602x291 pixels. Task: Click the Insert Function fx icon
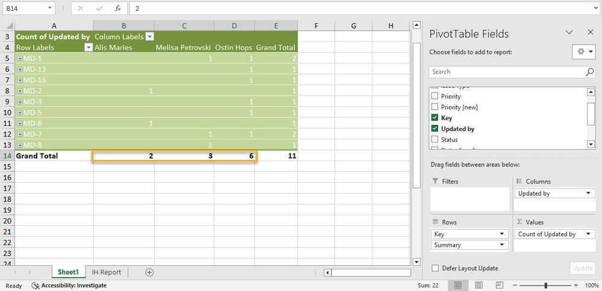pyautogui.click(x=118, y=8)
